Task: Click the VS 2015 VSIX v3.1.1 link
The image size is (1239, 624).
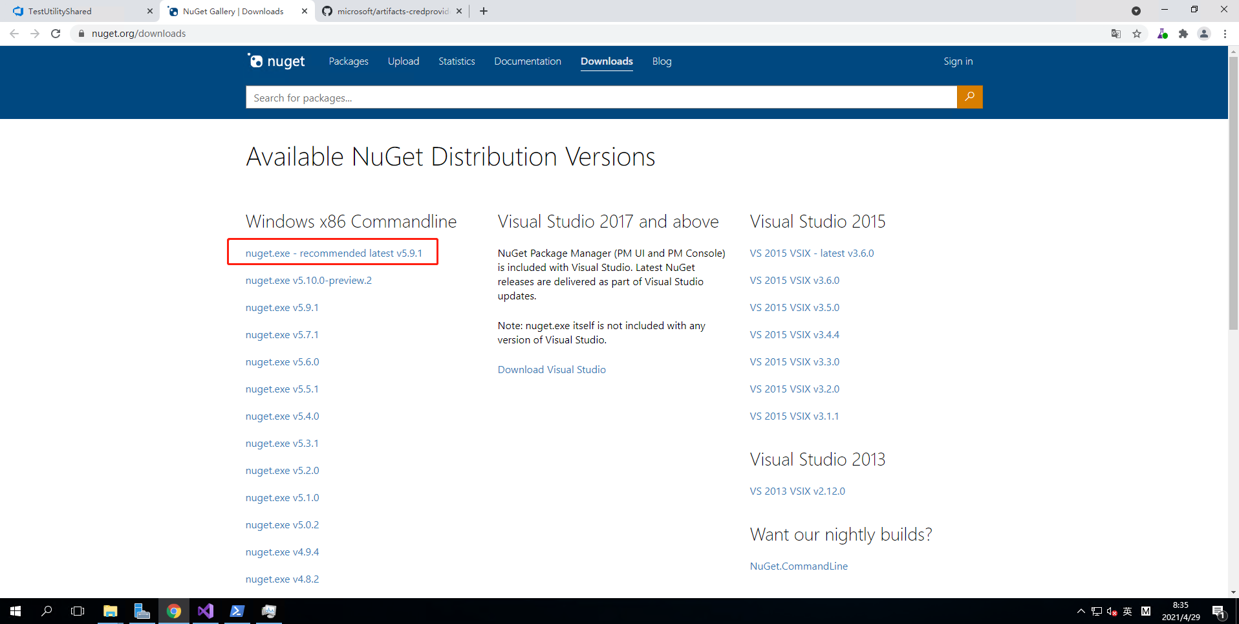Action: [x=794, y=416]
